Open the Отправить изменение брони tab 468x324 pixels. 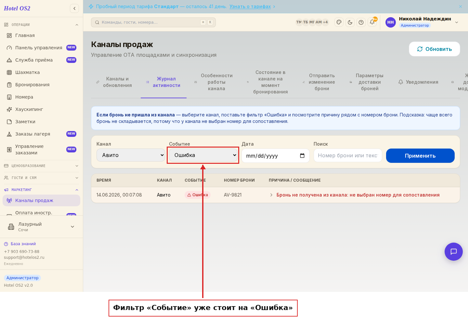coord(319,82)
